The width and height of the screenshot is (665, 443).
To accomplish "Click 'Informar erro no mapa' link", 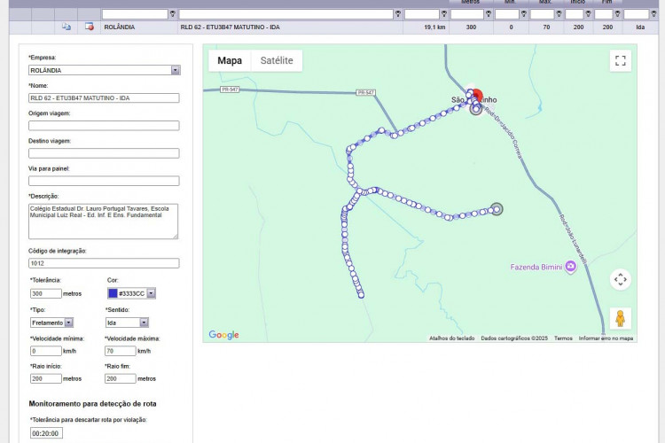I will pyautogui.click(x=606, y=338).
